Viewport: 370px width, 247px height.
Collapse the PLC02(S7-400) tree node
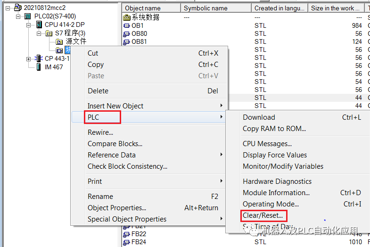[18, 16]
